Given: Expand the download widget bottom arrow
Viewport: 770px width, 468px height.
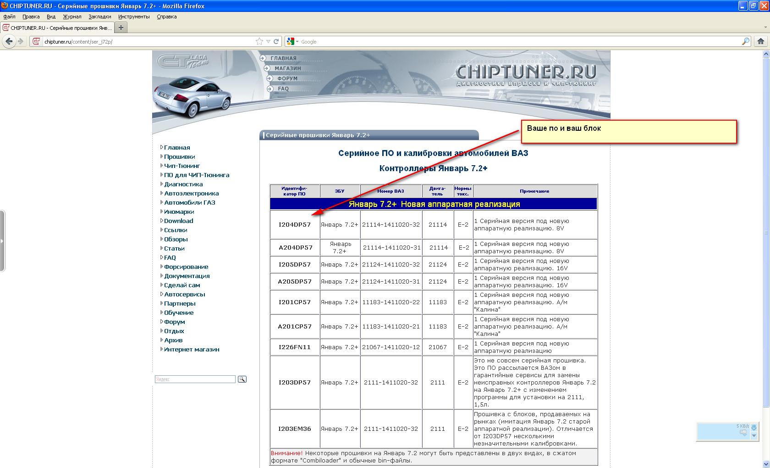Looking at the screenshot, I should [x=754, y=436].
